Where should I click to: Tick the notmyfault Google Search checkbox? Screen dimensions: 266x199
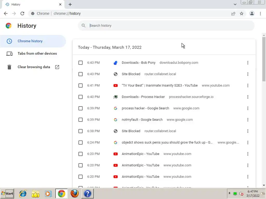click(x=81, y=120)
